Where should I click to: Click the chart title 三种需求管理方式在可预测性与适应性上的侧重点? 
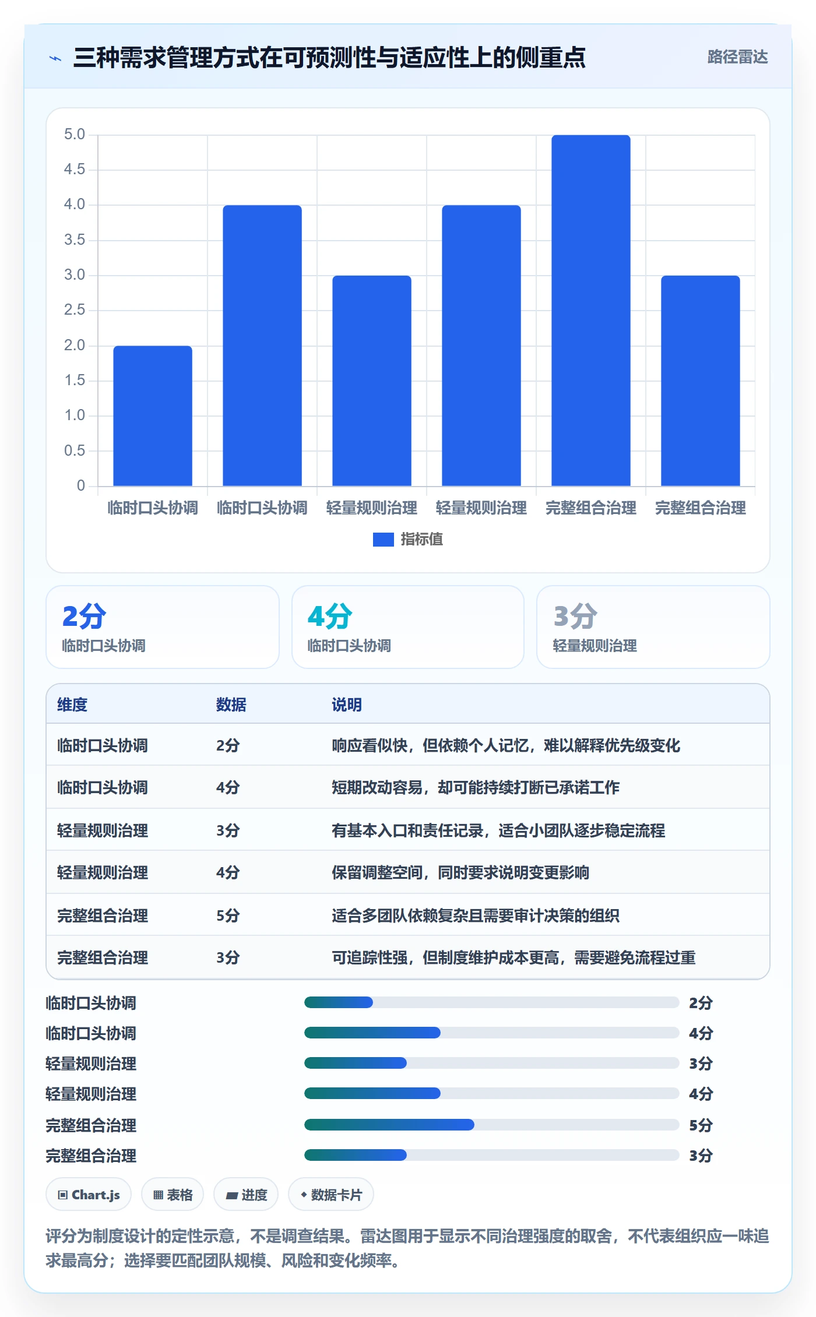pyautogui.click(x=329, y=58)
